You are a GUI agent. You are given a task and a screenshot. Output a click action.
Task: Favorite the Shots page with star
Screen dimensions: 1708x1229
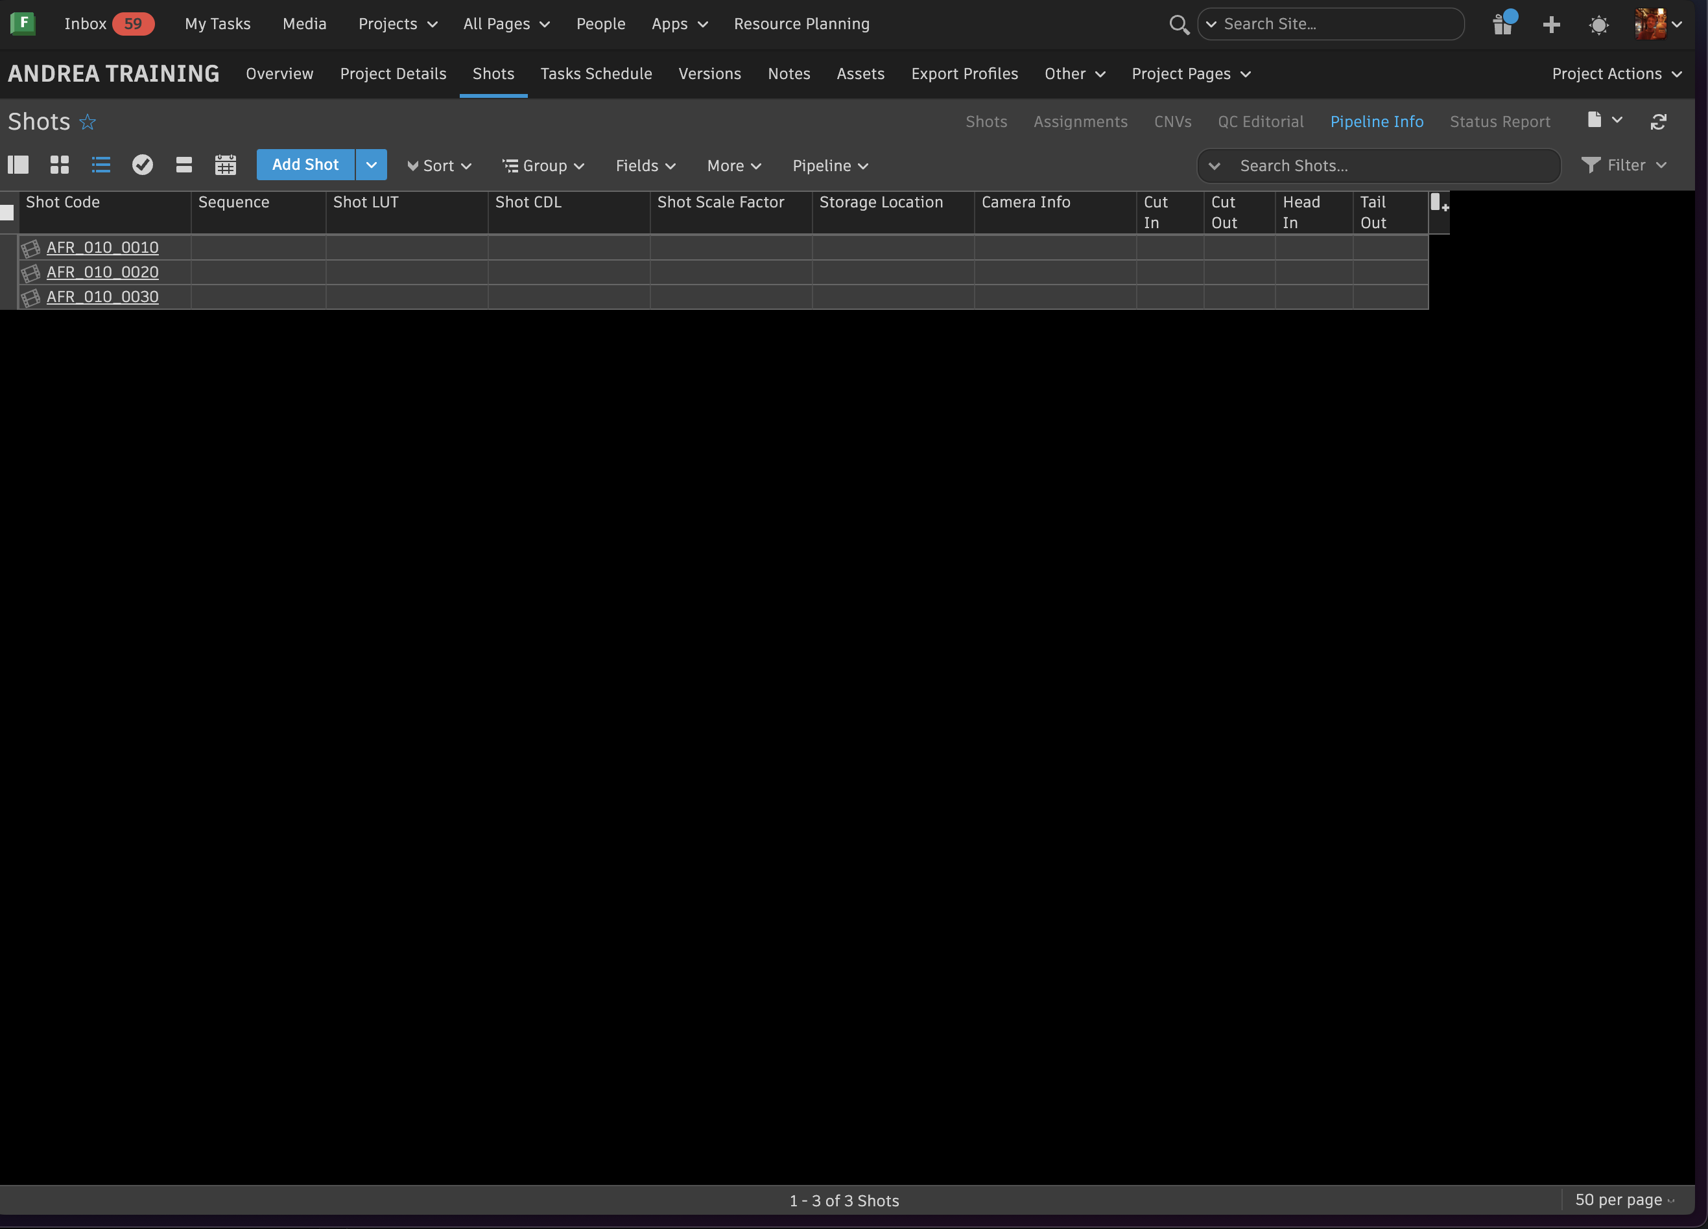coord(88,122)
